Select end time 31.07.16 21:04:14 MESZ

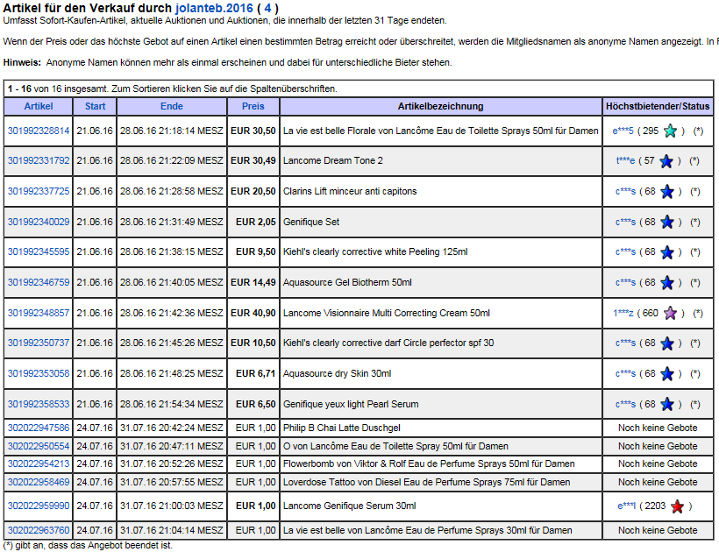tap(172, 530)
